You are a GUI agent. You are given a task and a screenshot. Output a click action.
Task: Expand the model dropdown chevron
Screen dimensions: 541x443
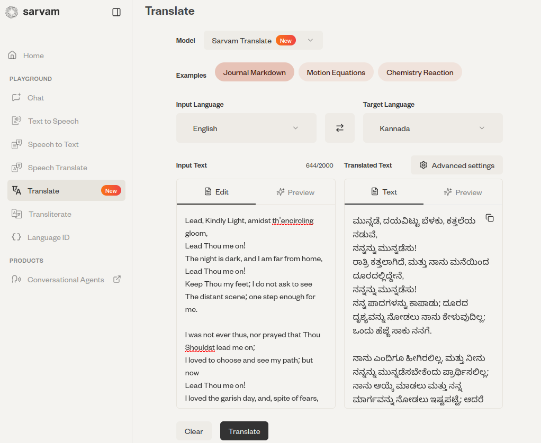tap(311, 40)
